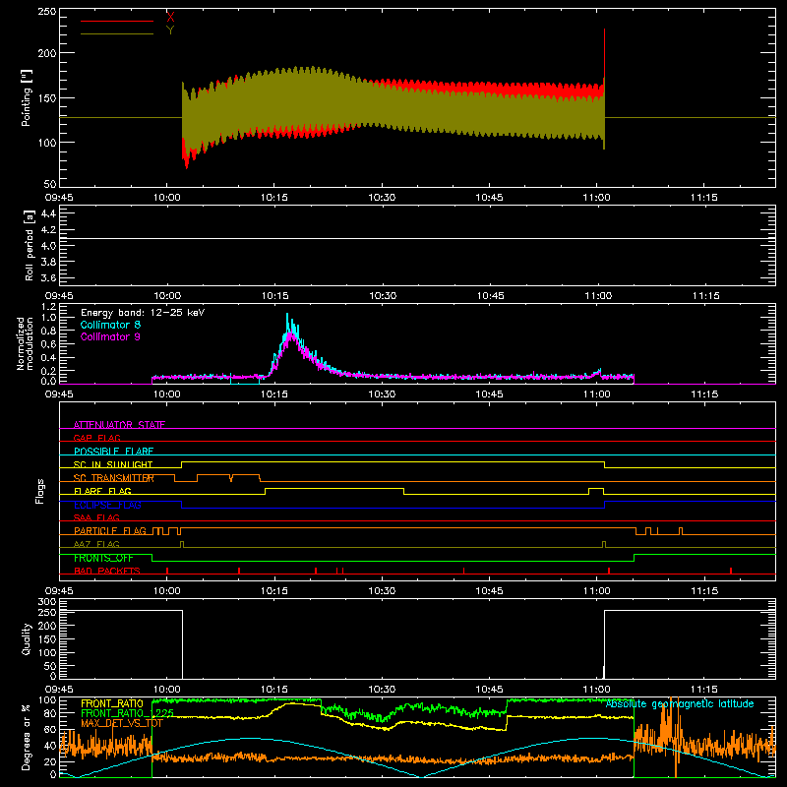
Task: Click the Normalized modulation axis title
Action: (25, 343)
